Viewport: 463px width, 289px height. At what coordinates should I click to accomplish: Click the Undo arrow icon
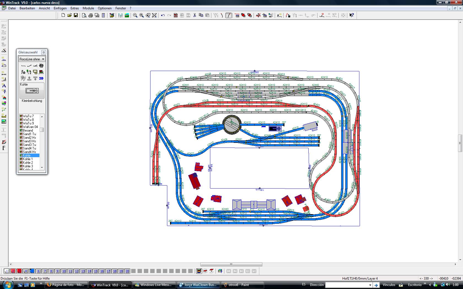point(163,15)
